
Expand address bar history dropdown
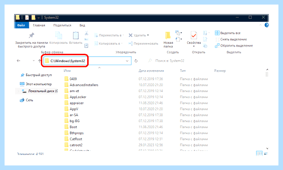coord(127,61)
